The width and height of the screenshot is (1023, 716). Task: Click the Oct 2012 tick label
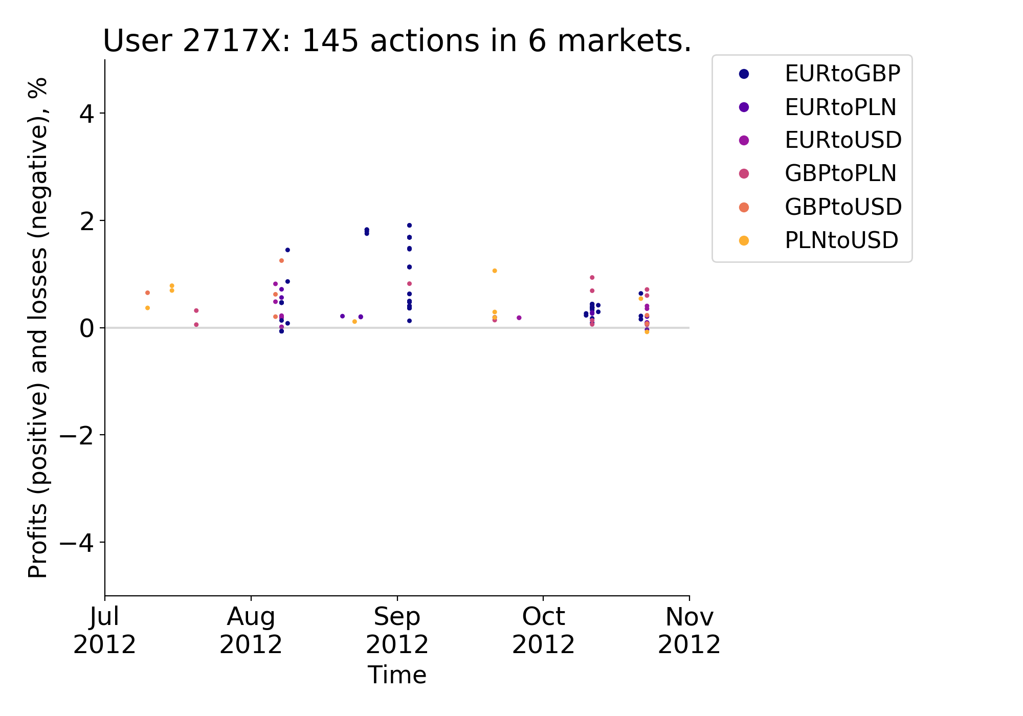[543, 631]
